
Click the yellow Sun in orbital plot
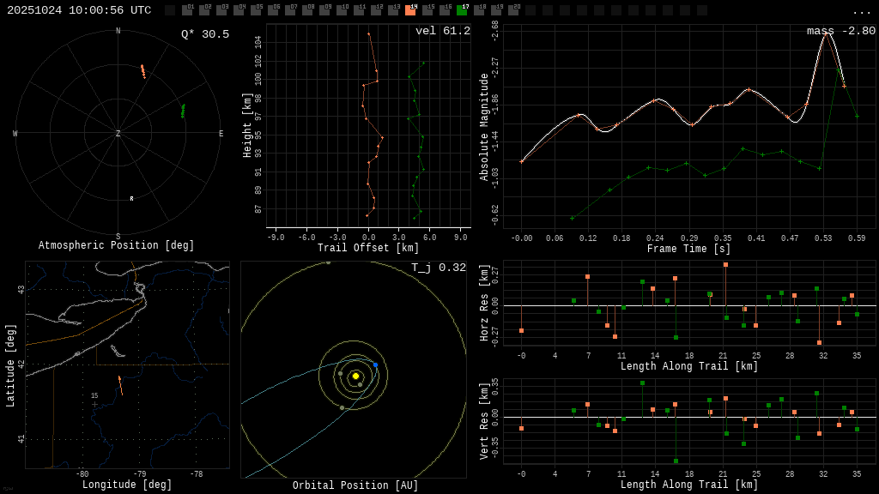pos(355,376)
